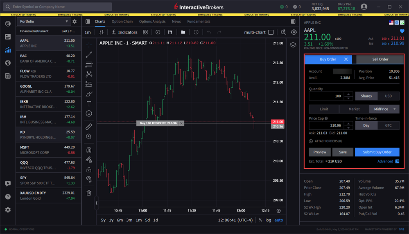Toggle magnet mode for drawings
This screenshot has width=409, height=234.
(89, 149)
